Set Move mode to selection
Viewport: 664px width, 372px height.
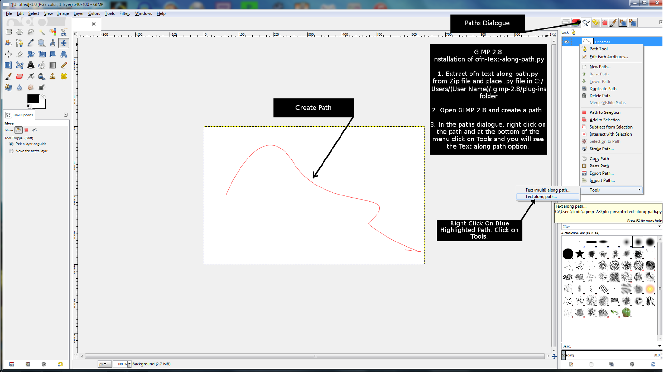pos(27,130)
